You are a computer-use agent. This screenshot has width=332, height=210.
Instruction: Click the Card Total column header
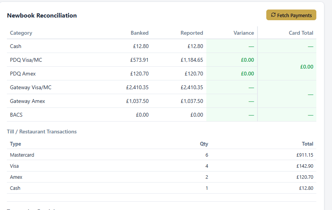[301, 33]
